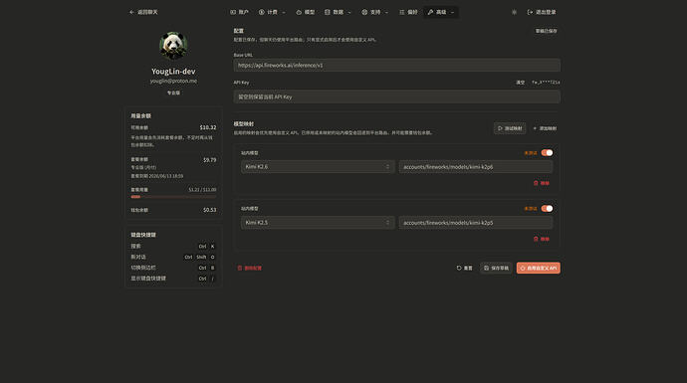Click the Ctrl K search shortcut row
The height and width of the screenshot is (383, 687).
[173, 246]
